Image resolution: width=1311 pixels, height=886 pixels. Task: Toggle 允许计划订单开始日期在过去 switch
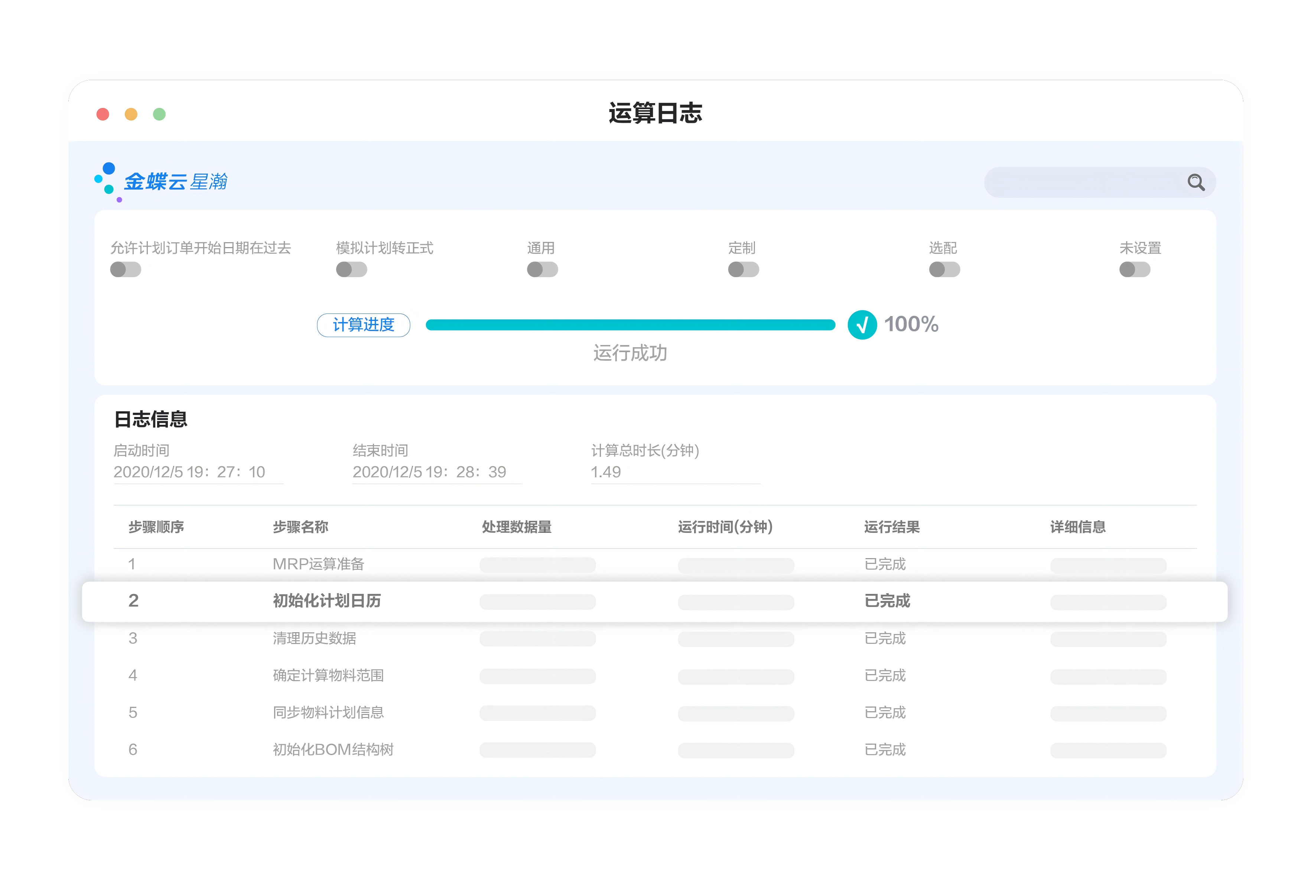pos(125,269)
